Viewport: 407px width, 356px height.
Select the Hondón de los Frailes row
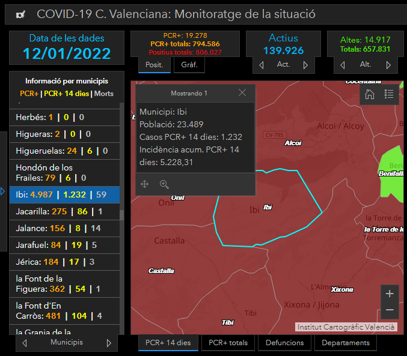point(64,173)
